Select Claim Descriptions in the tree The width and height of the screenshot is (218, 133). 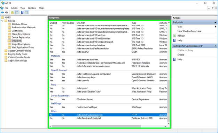tap(21, 34)
